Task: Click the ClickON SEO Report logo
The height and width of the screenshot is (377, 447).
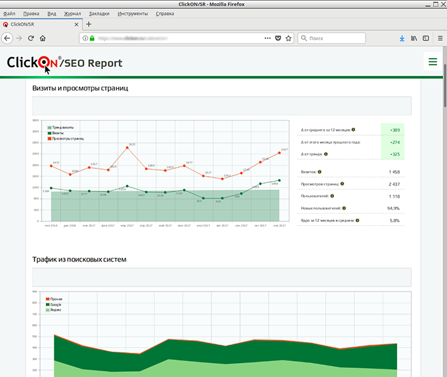Action: (x=64, y=63)
